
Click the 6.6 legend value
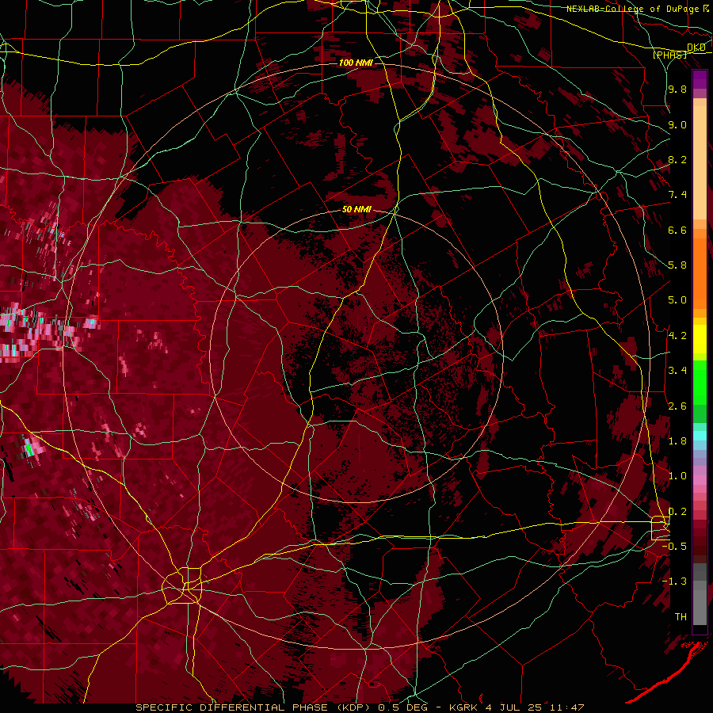pos(677,230)
